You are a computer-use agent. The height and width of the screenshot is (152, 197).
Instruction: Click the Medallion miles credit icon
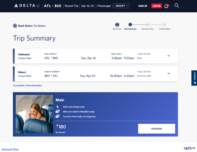click(58, 111)
